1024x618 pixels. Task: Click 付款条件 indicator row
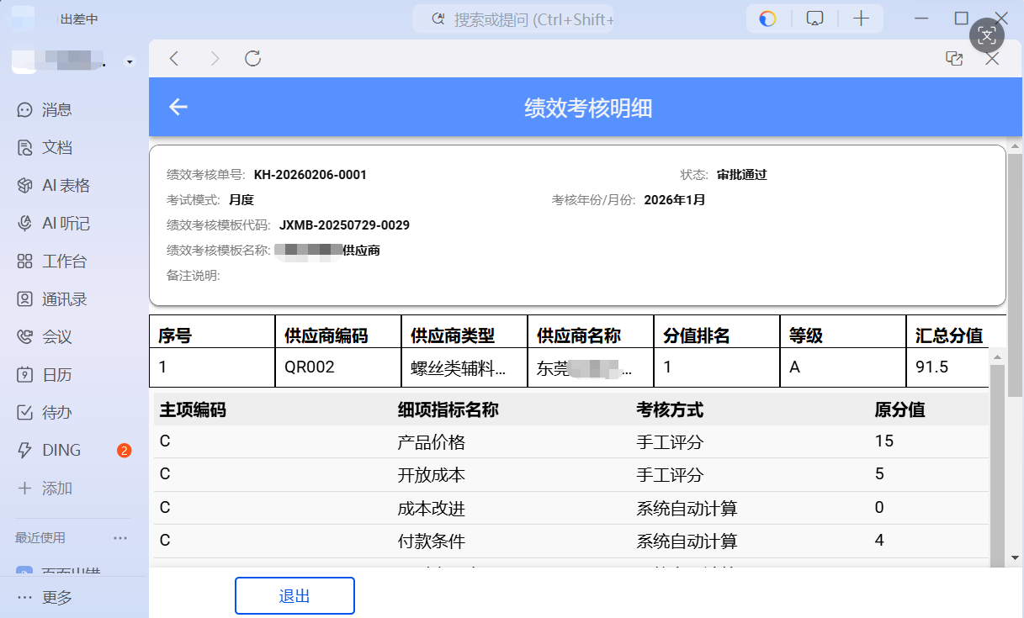[570, 541]
